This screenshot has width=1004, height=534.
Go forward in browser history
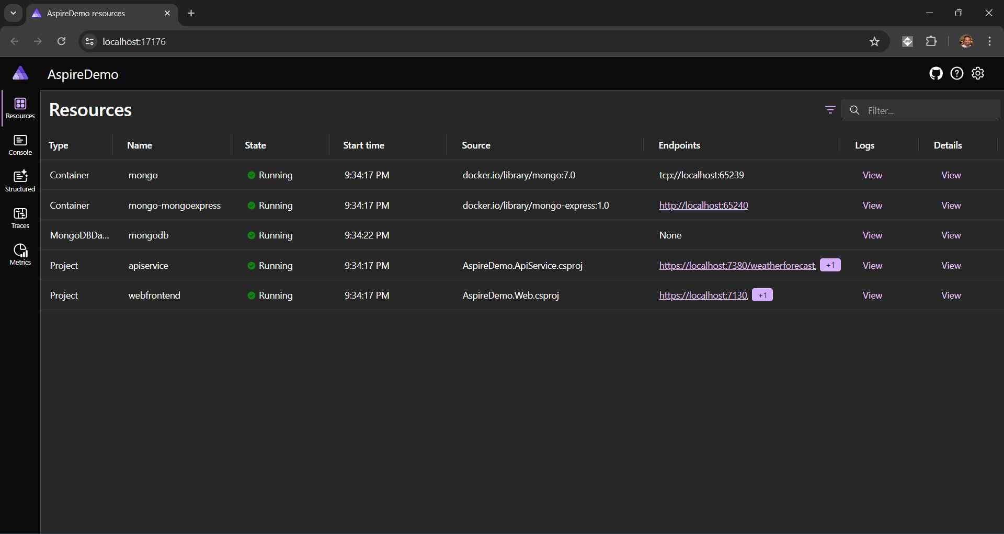tap(38, 41)
